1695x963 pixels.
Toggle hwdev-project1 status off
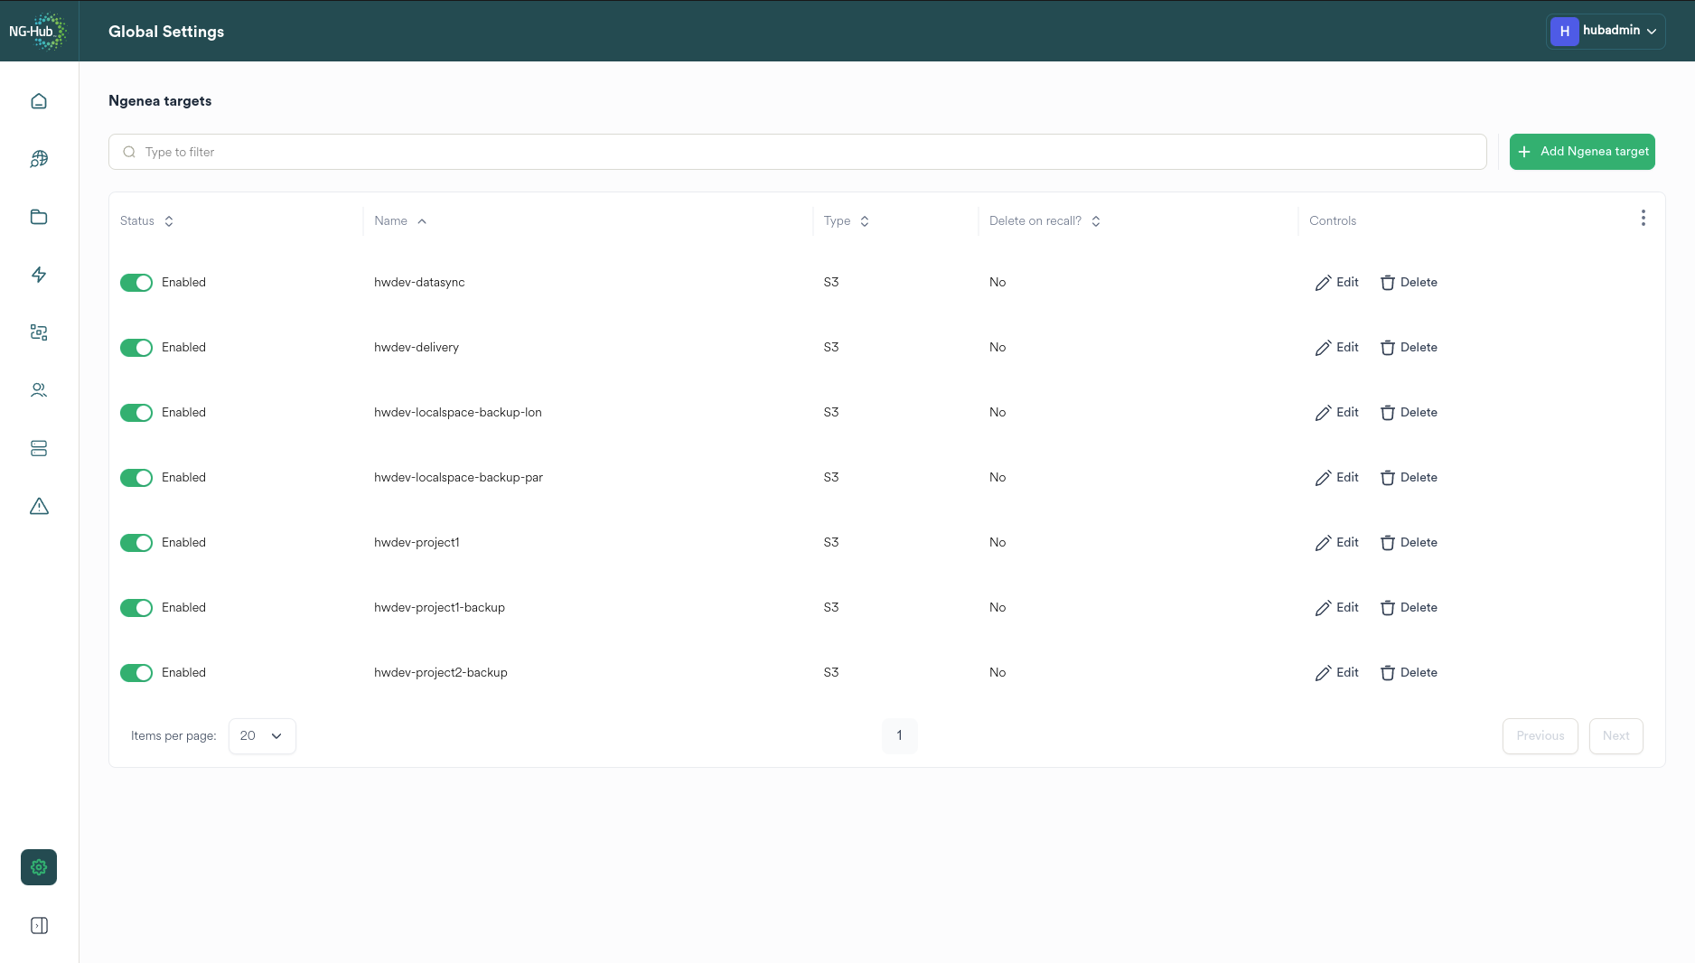[136, 542]
